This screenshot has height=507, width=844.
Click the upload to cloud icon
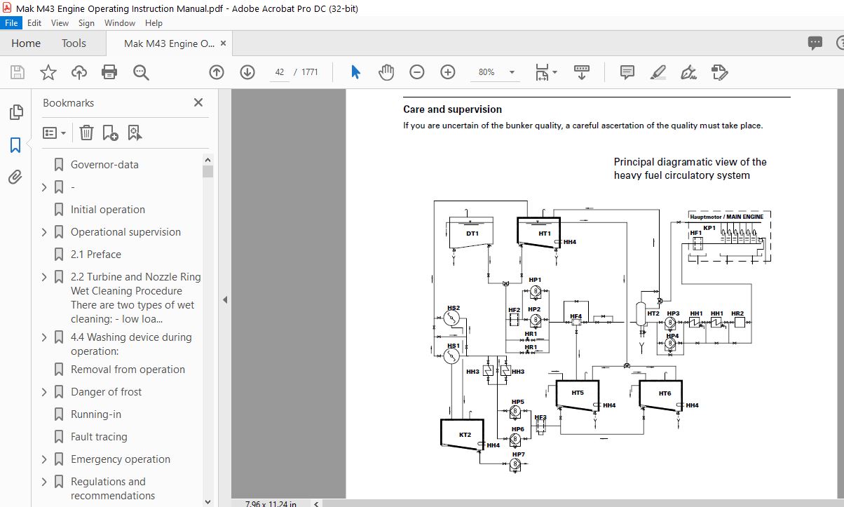pyautogui.click(x=79, y=72)
